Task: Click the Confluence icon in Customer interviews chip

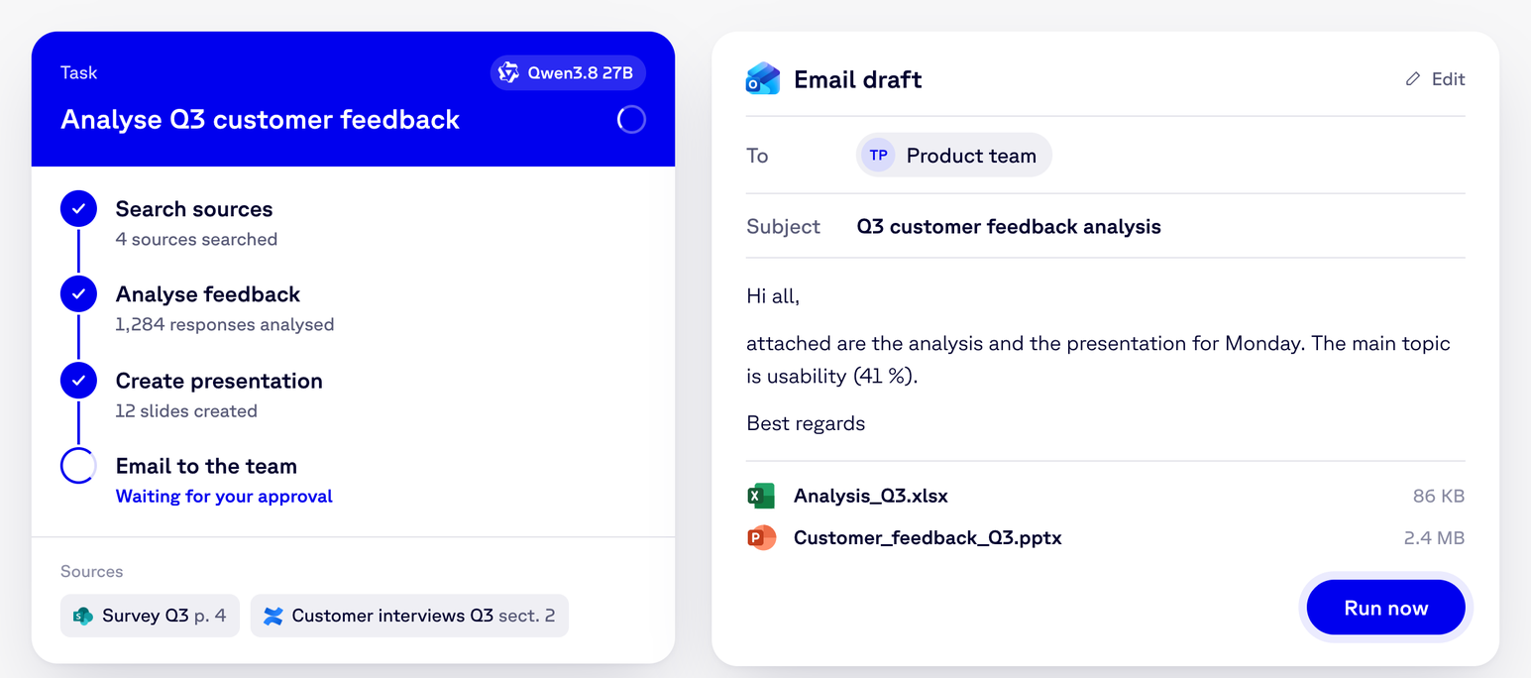Action: [x=273, y=616]
